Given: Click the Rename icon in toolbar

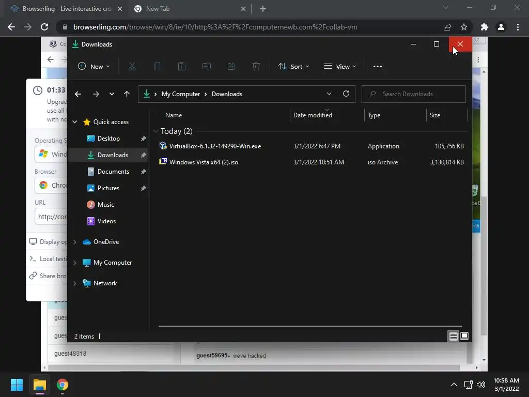Looking at the screenshot, I should [x=207, y=67].
